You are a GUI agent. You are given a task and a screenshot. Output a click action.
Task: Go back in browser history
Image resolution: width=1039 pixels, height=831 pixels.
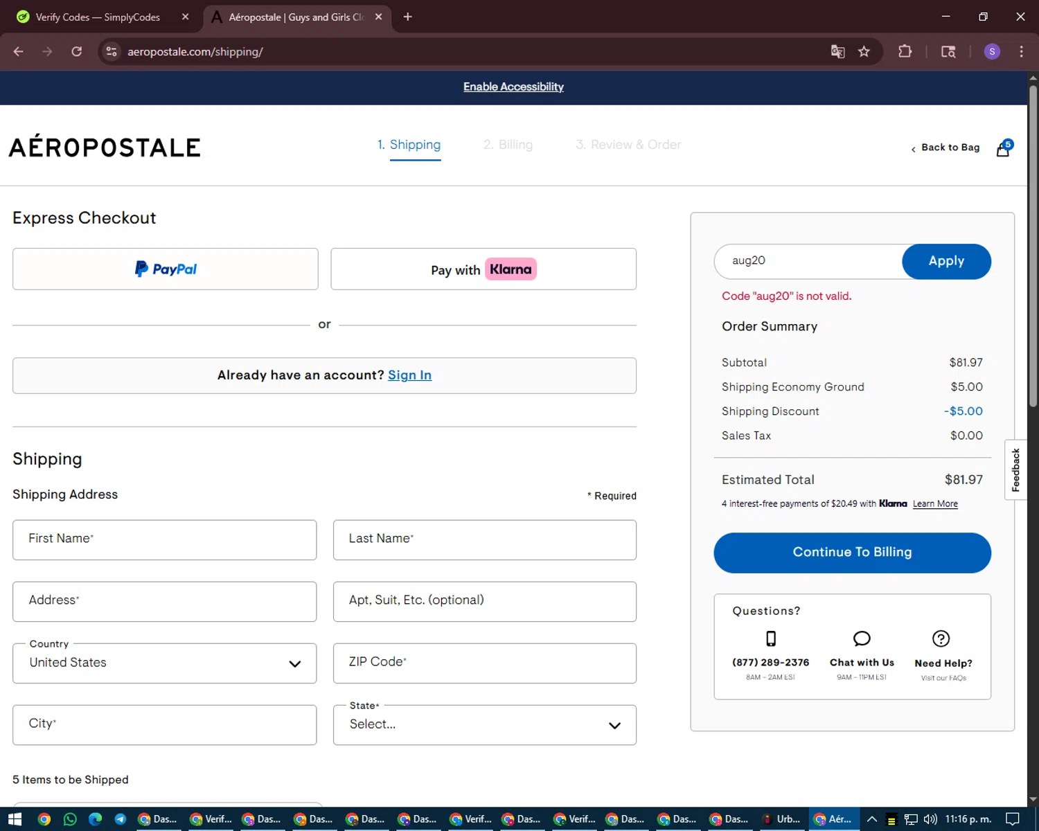click(x=19, y=51)
